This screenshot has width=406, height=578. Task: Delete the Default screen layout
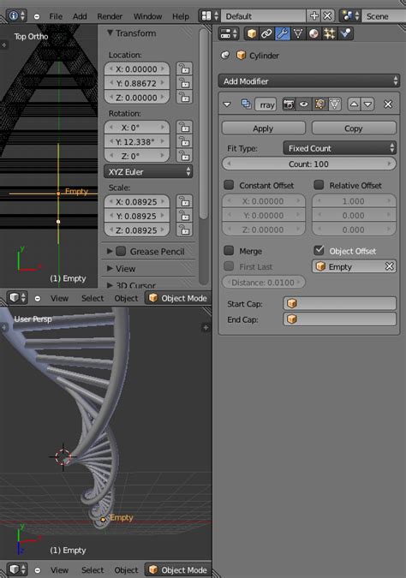327,16
